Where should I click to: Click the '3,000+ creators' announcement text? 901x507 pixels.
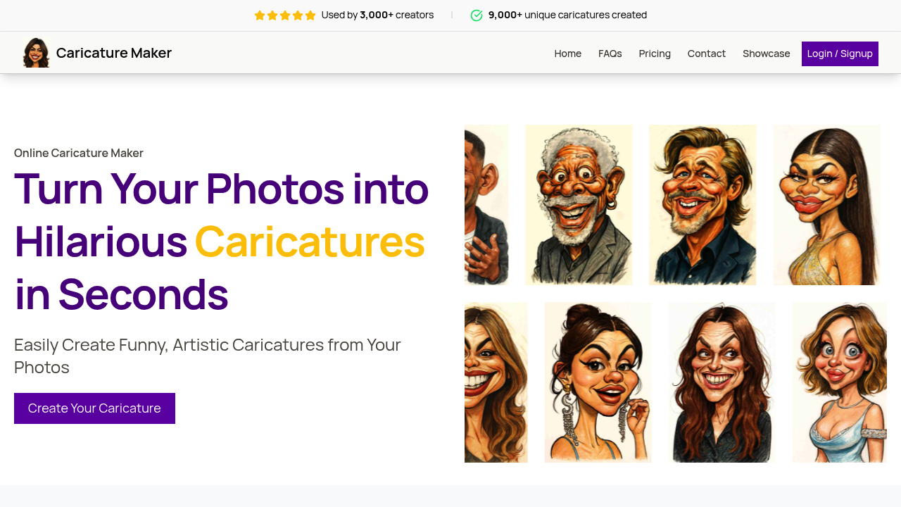tap(377, 15)
